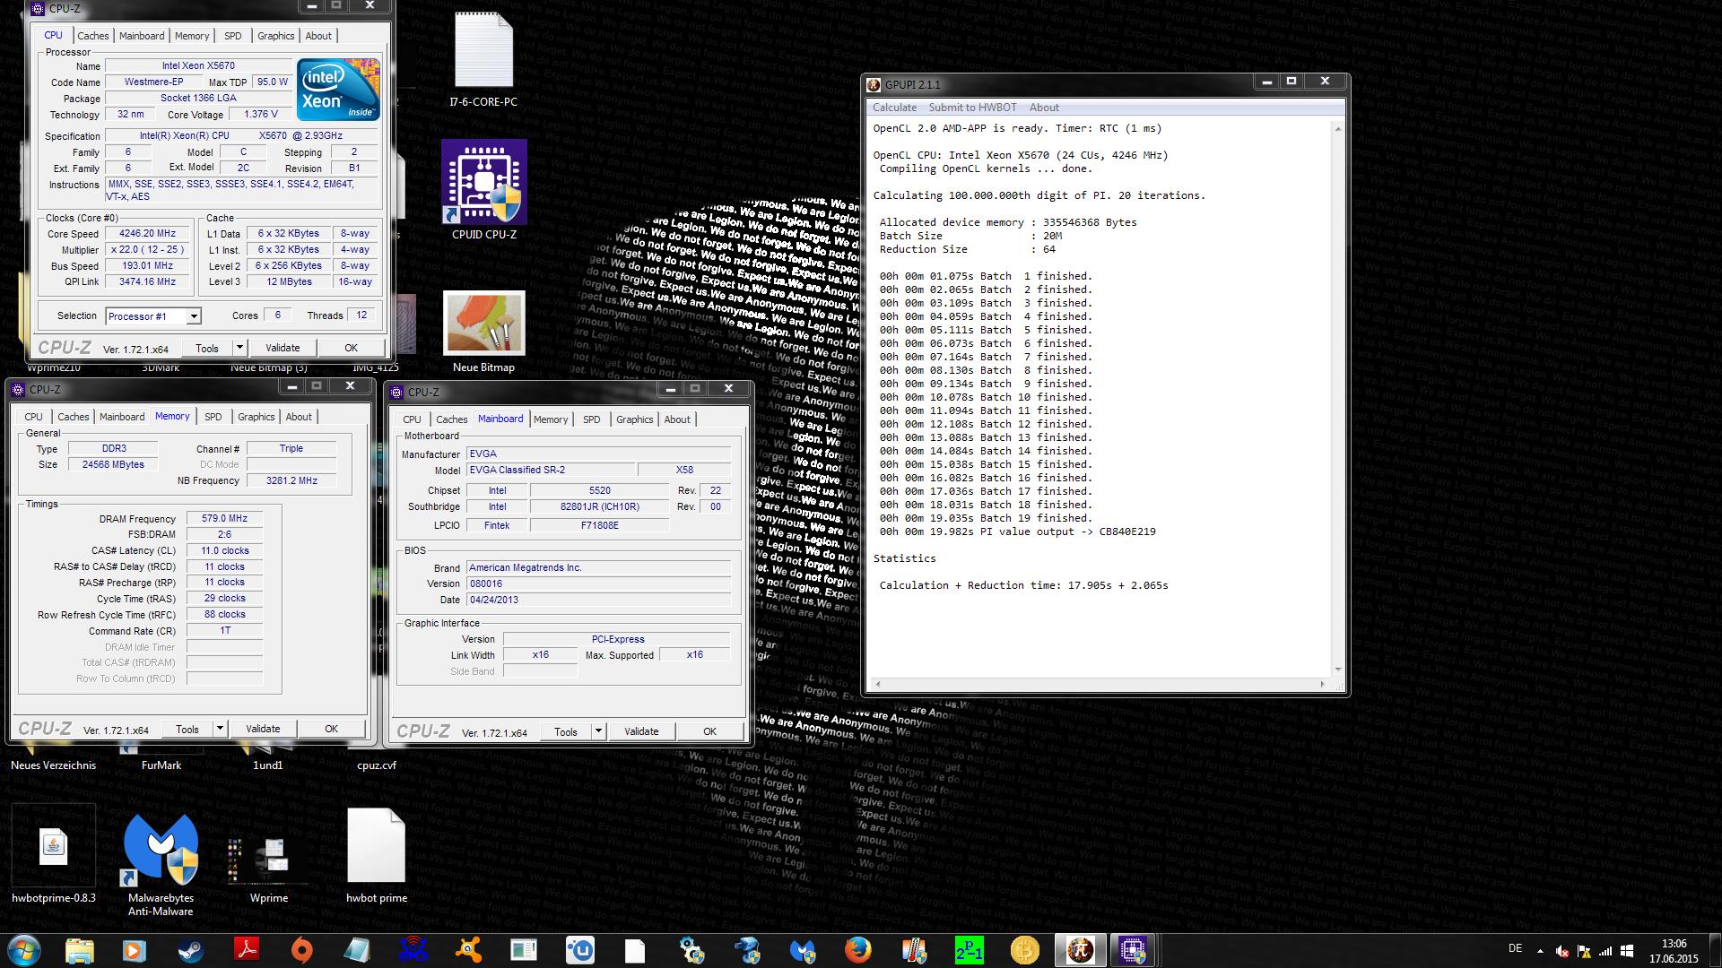Click the PI value output CB840E219 line
1722x968 pixels.
(x=1017, y=532)
